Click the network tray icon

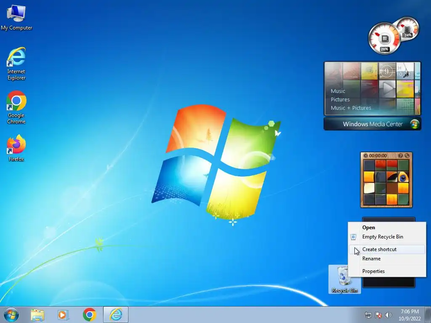click(368, 315)
